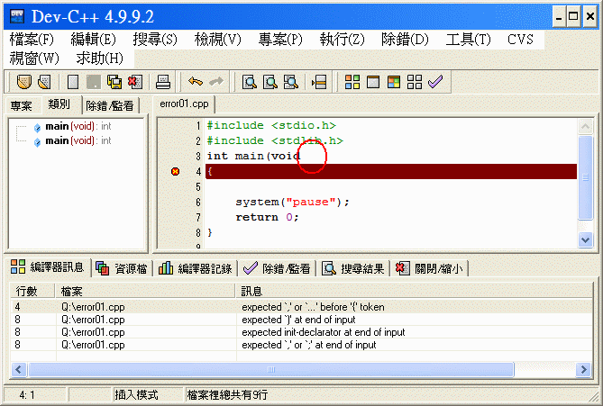Click the New Project toolbar icon
Viewport: 603px width, 406px height.
[x=23, y=82]
